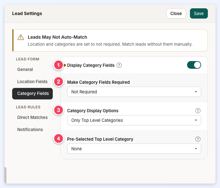Open help icon for Pre-Selected Top Level Category
Image resolution: width=220 pixels, height=188 pixels.
[198, 139]
